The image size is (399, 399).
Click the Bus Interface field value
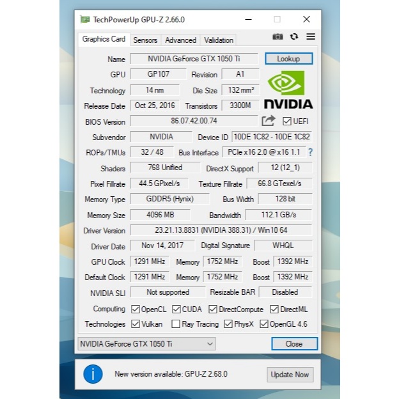264,152
